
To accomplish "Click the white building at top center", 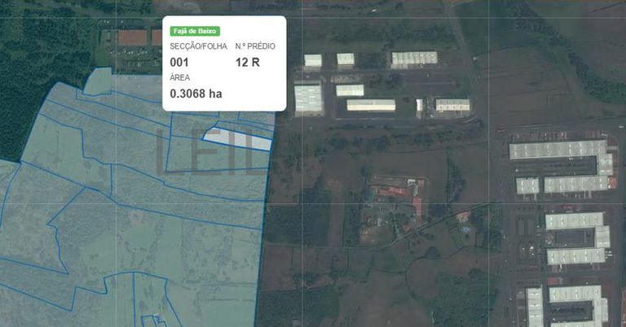I will pyautogui.click(x=414, y=59).
